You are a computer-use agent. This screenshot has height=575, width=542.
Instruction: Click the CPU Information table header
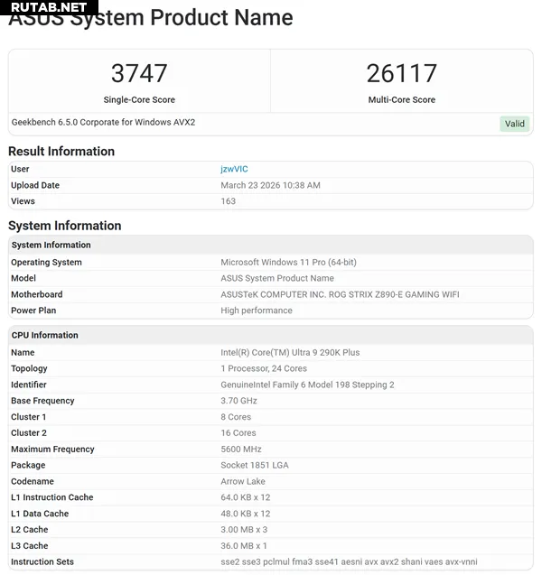[44, 335]
